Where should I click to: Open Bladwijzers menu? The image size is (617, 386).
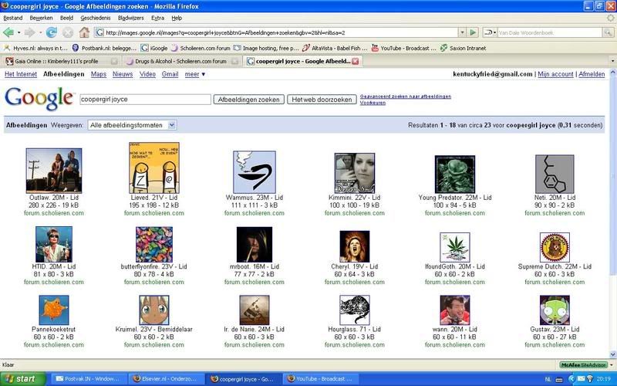click(131, 18)
